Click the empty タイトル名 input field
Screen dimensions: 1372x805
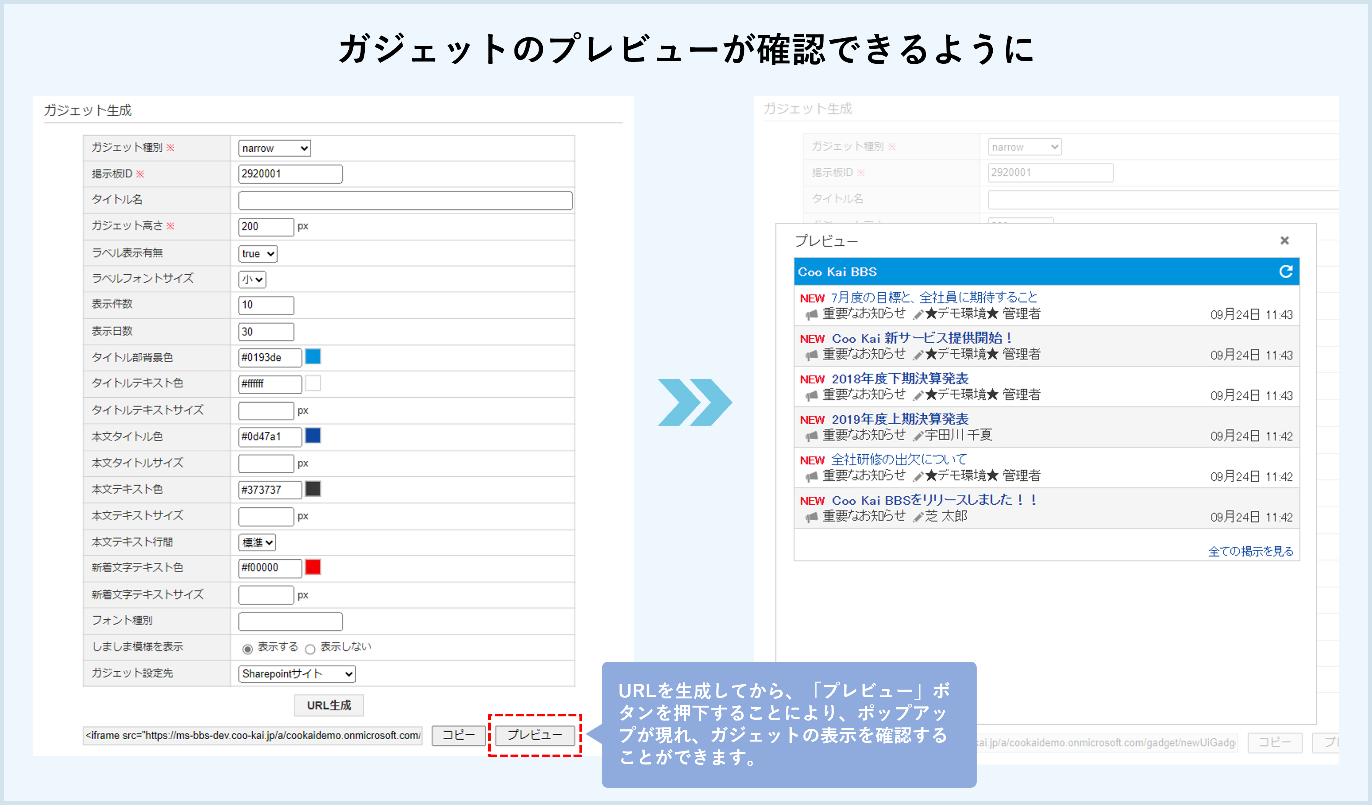tap(405, 201)
